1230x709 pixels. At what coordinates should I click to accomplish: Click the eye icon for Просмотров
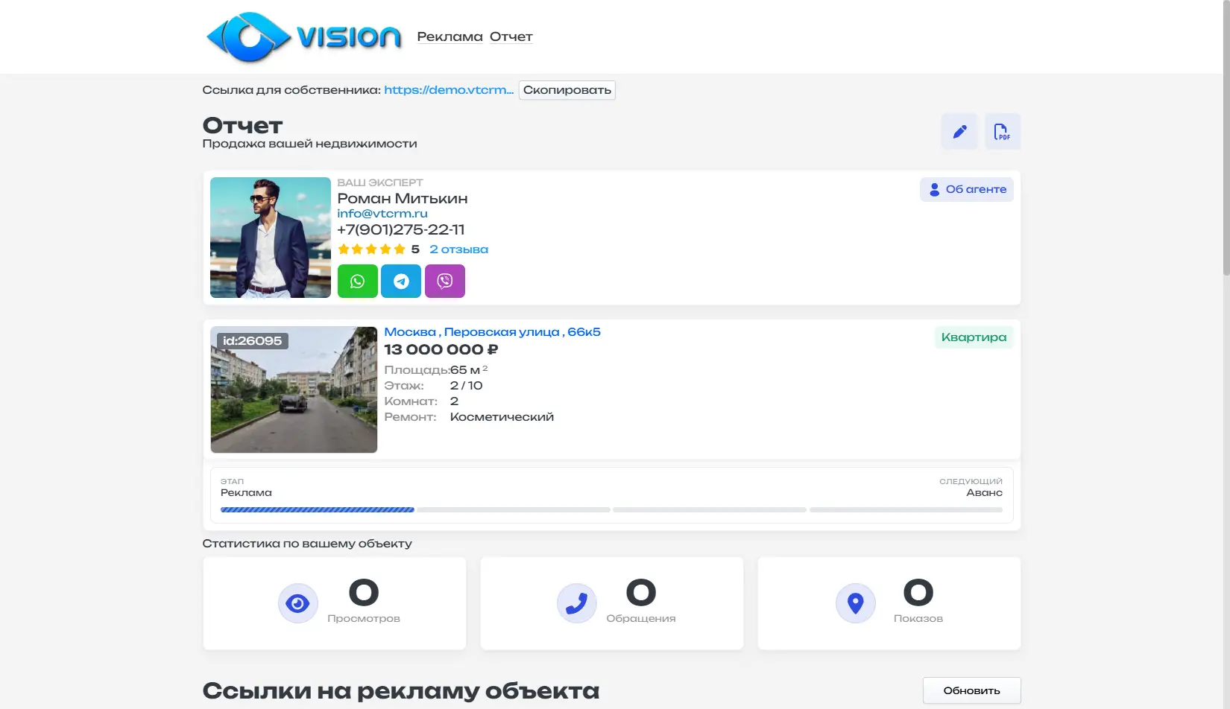pos(298,603)
